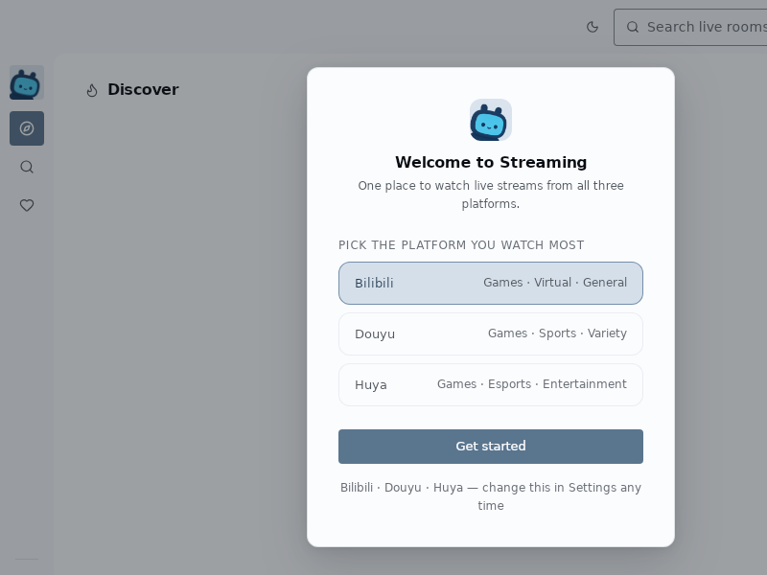The height and width of the screenshot is (575, 767).
Task: Choose the Douyu platform option
Action: (x=491, y=333)
